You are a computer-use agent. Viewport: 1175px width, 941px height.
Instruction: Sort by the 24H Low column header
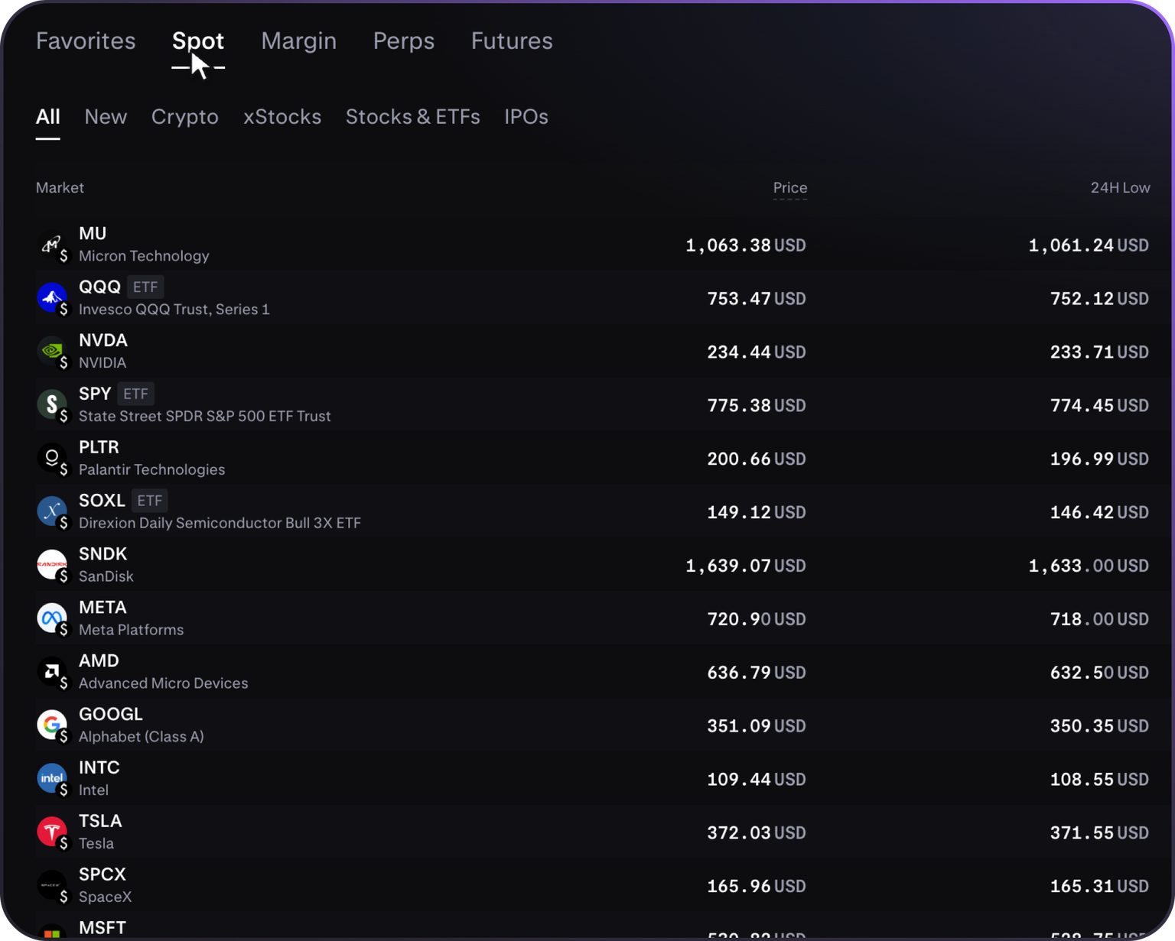point(1120,187)
